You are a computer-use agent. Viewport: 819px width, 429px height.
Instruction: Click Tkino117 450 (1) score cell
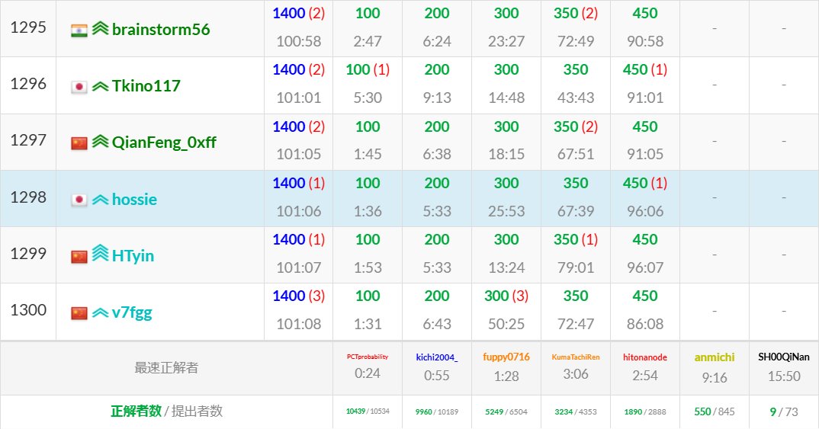pos(645,69)
